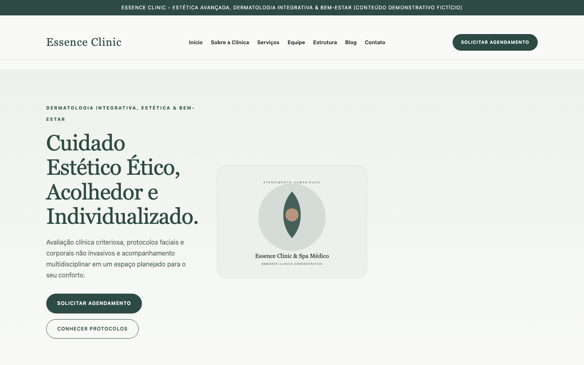Open the Serviços menu item

pyautogui.click(x=268, y=42)
